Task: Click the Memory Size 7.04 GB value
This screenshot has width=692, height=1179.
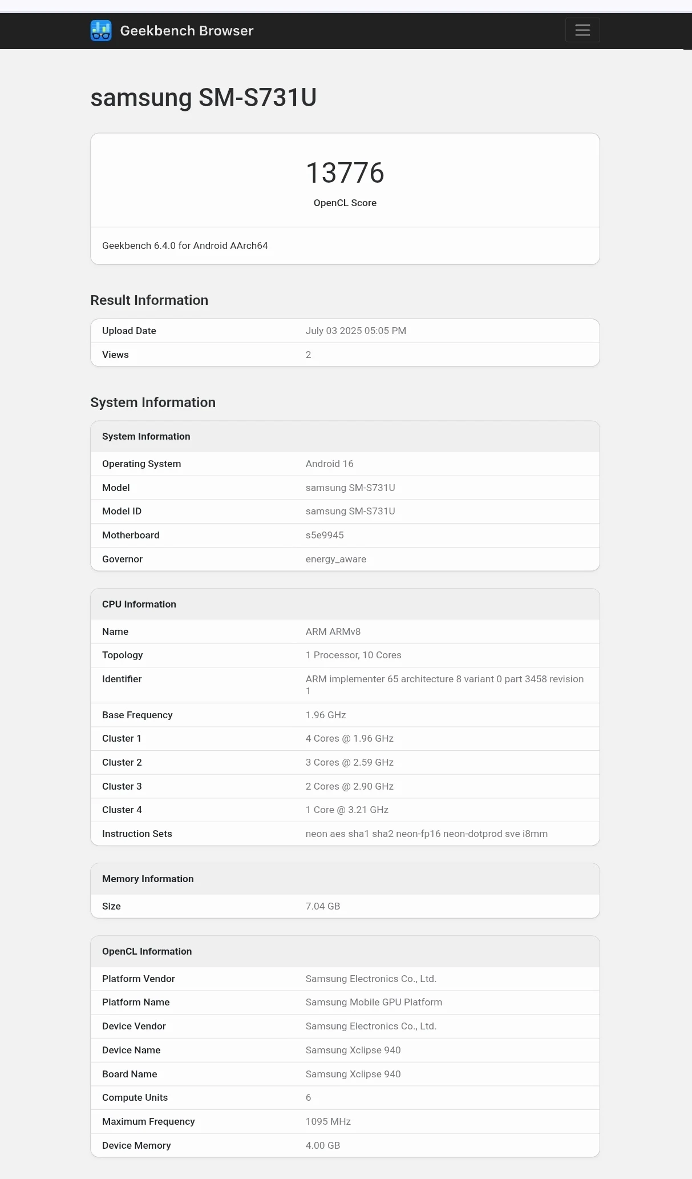Action: 322,906
